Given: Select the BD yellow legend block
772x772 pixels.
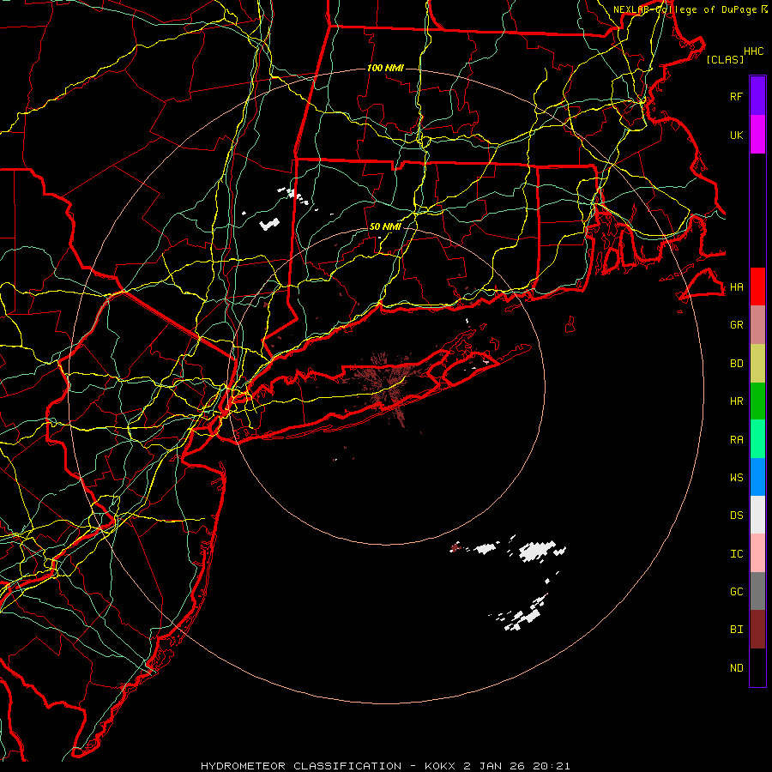Looking at the screenshot, I should point(757,363).
